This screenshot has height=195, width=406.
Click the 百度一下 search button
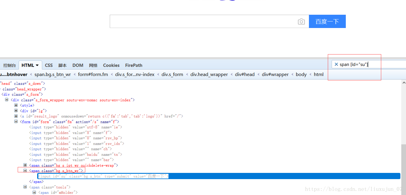pos(327,22)
